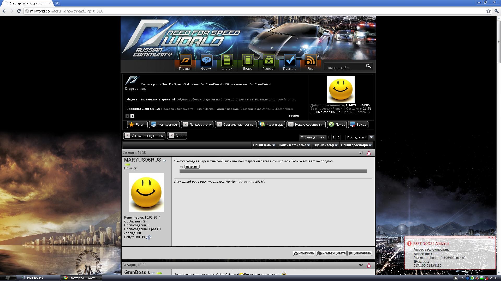Open the Forum menu button
Image resolution: width=501 pixels, height=281 pixels.
coord(138,125)
